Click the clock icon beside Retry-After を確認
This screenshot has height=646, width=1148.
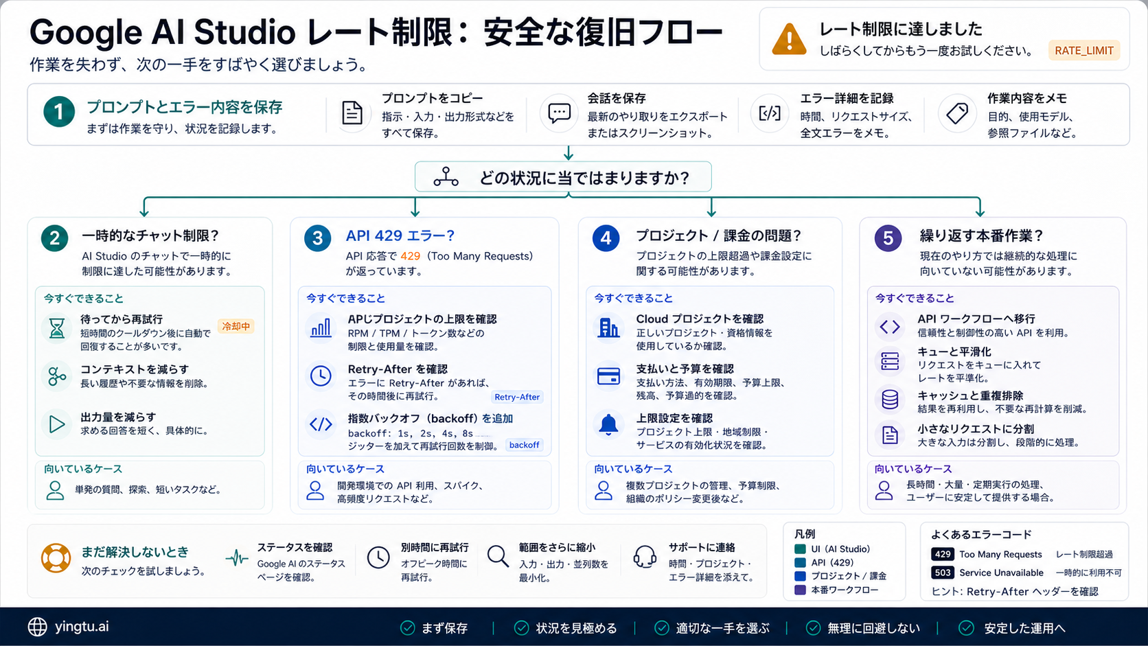click(x=321, y=376)
